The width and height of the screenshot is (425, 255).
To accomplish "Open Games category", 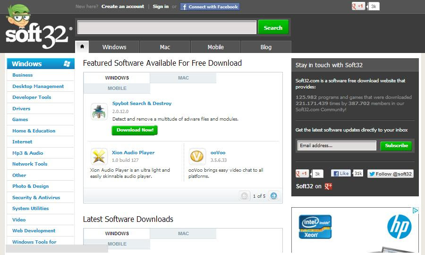I will [x=20, y=120].
